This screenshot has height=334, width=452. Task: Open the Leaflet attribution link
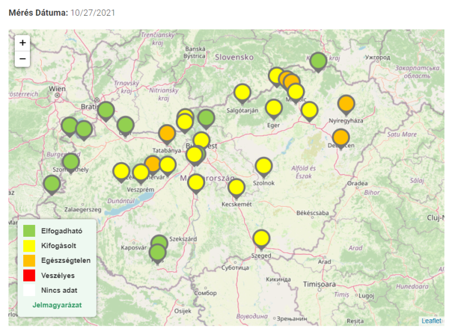click(431, 321)
